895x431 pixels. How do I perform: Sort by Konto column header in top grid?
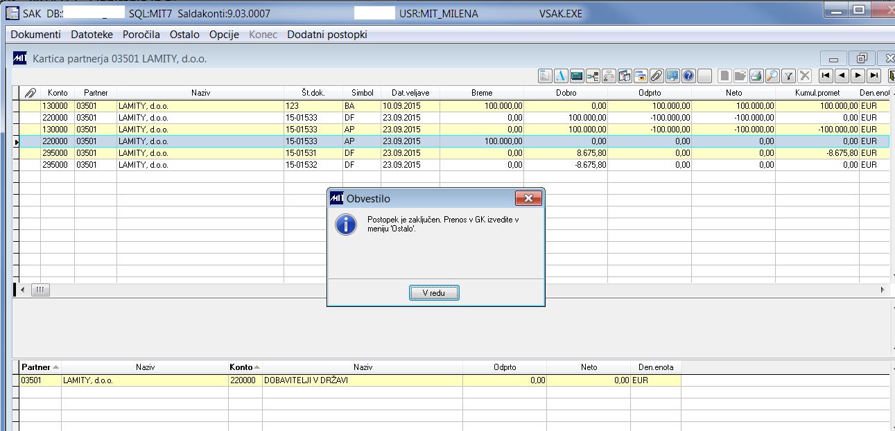coord(58,93)
